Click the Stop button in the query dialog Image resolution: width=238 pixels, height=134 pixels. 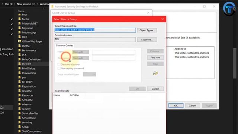click(155, 64)
